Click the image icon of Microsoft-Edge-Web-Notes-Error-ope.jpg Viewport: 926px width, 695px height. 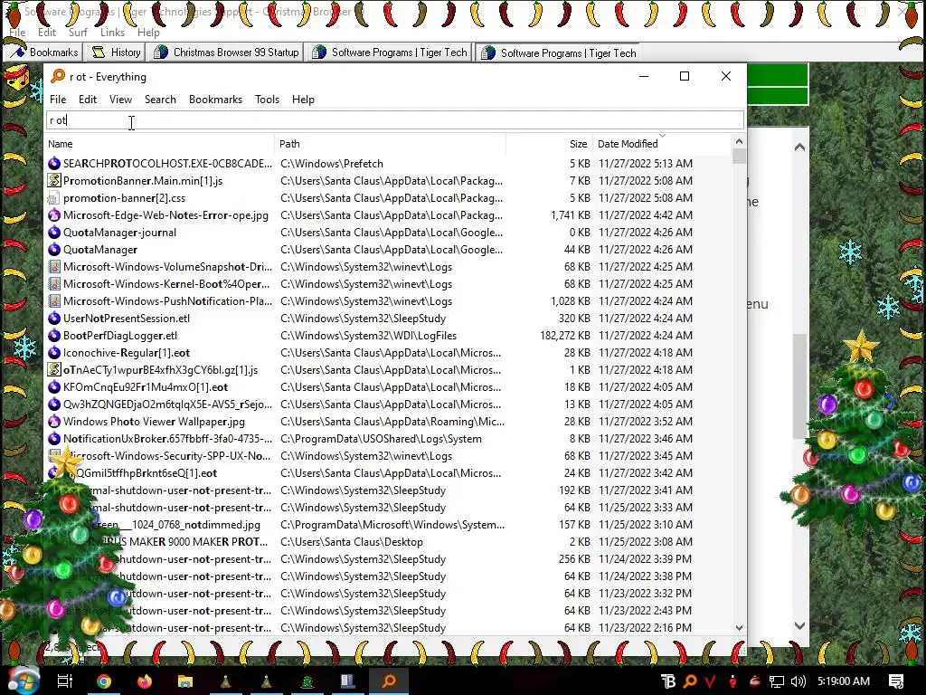[x=54, y=214]
